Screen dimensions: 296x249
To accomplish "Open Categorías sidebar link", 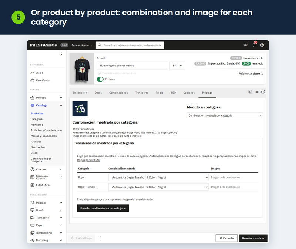I will coord(37,119).
